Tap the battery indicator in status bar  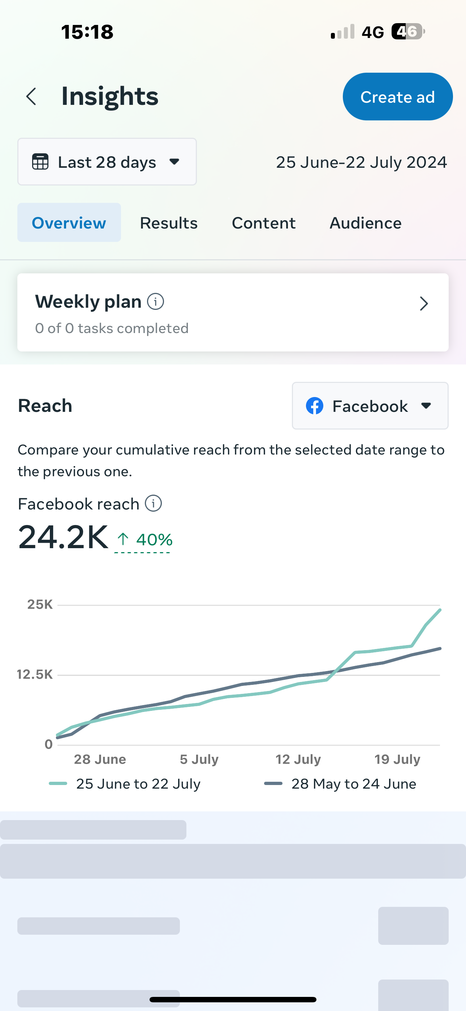coord(408,31)
